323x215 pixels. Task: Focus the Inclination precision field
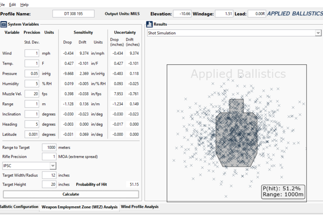point(32,114)
